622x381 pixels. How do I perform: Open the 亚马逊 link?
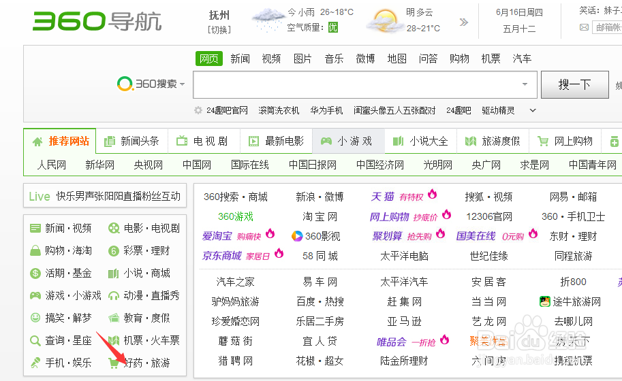click(x=404, y=322)
